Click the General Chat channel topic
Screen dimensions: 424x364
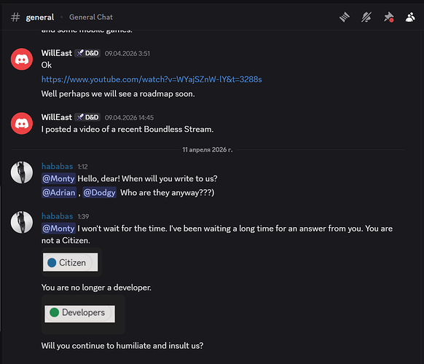91,17
